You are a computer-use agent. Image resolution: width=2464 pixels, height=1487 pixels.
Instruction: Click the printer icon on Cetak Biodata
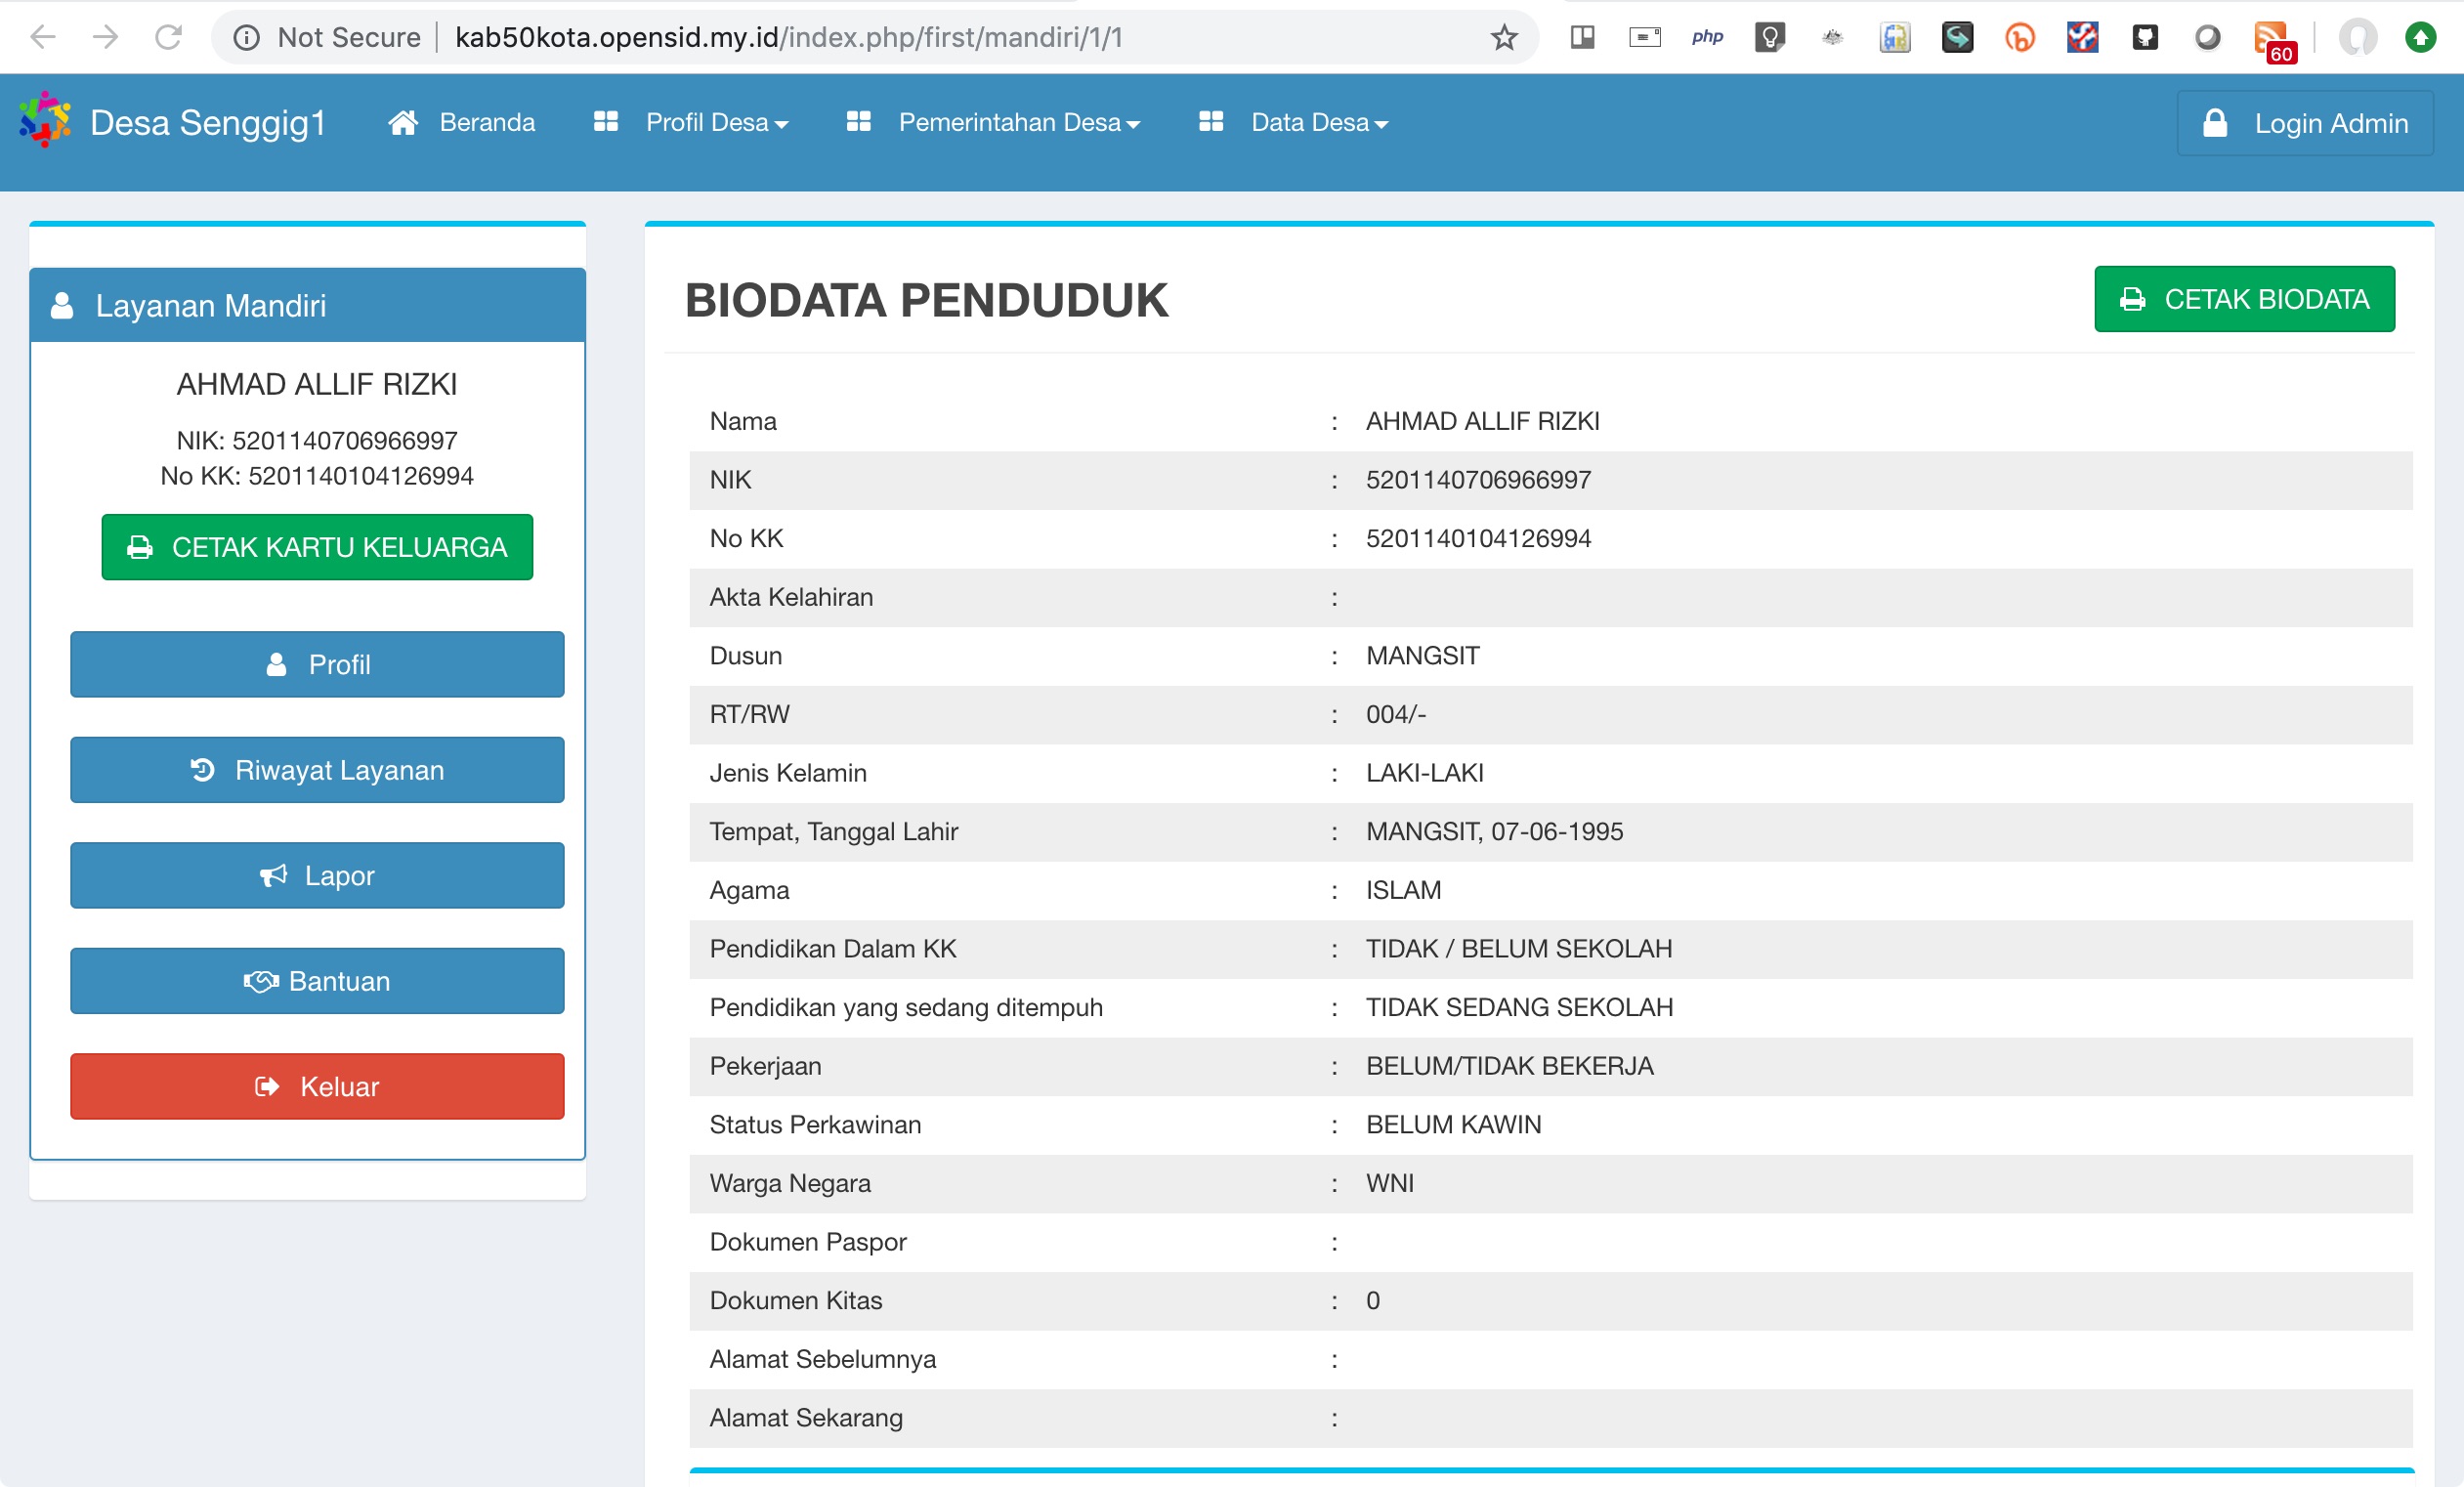2132,299
